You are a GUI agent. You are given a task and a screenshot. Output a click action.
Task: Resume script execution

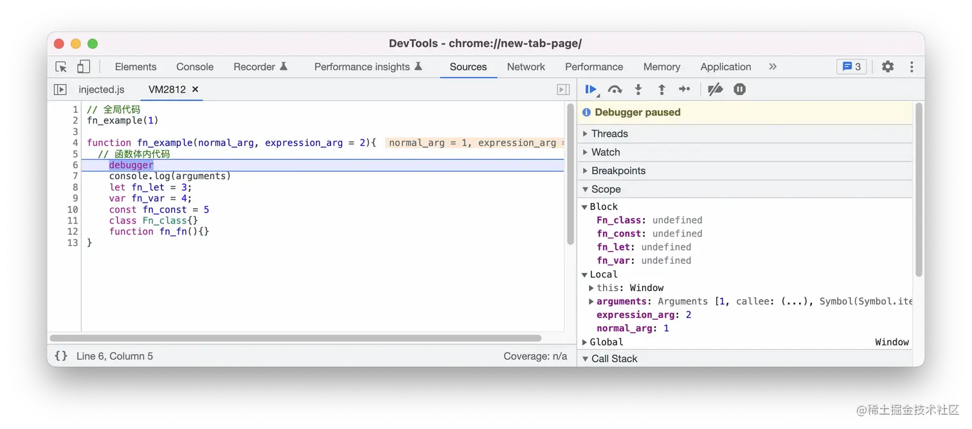coord(591,90)
